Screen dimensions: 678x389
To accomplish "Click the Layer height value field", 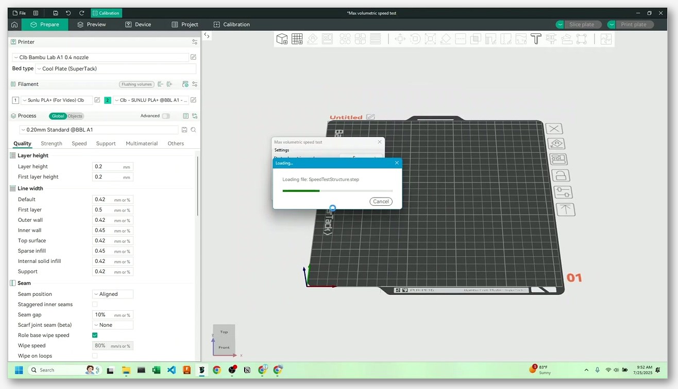I will click(113, 166).
